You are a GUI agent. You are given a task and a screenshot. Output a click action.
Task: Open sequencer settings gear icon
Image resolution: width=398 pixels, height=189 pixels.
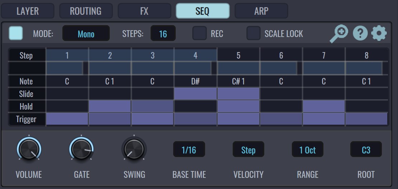tap(379, 33)
